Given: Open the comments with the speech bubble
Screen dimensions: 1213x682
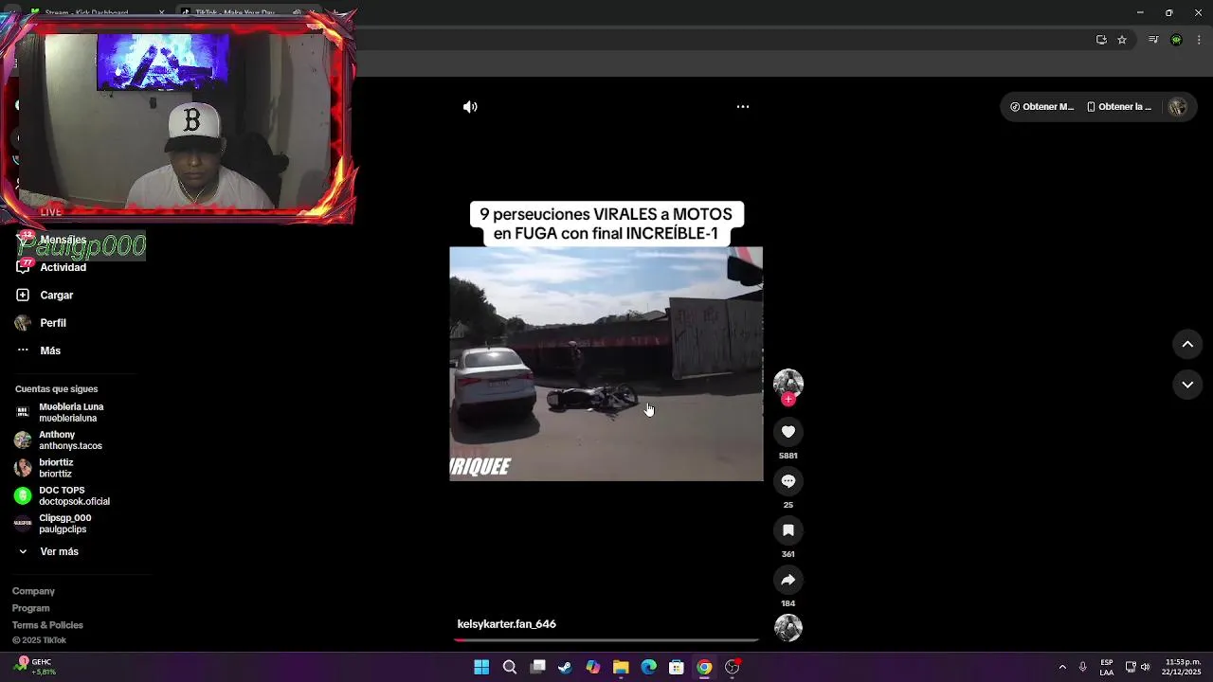Looking at the screenshot, I should click(788, 481).
